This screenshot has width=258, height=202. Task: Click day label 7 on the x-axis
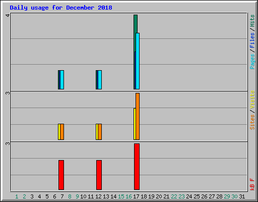pyautogui.click(x=62, y=196)
